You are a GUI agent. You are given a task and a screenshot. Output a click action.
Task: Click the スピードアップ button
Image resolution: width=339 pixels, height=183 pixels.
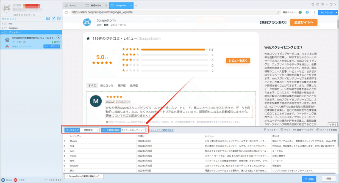pyautogui.click(x=52, y=46)
